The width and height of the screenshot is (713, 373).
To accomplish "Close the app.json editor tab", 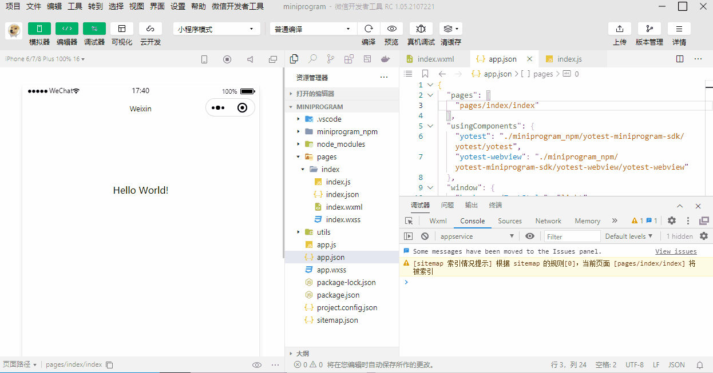I will 530,59.
